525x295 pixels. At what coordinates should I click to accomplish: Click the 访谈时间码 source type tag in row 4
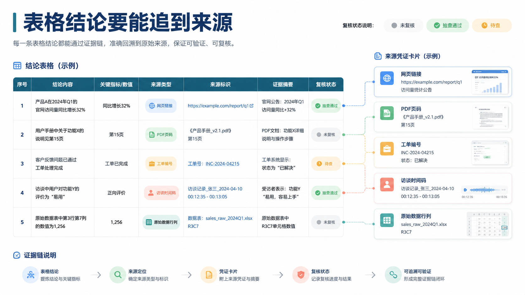161,193
